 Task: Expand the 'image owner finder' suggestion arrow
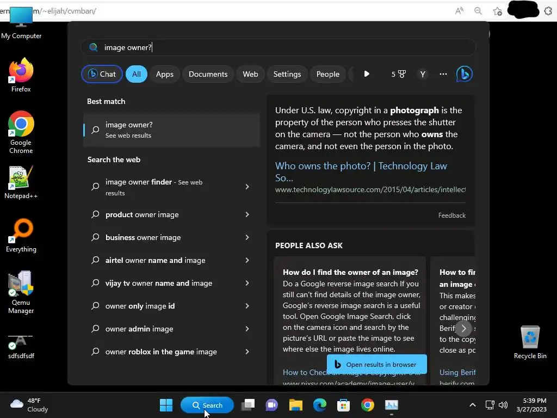[x=247, y=187]
